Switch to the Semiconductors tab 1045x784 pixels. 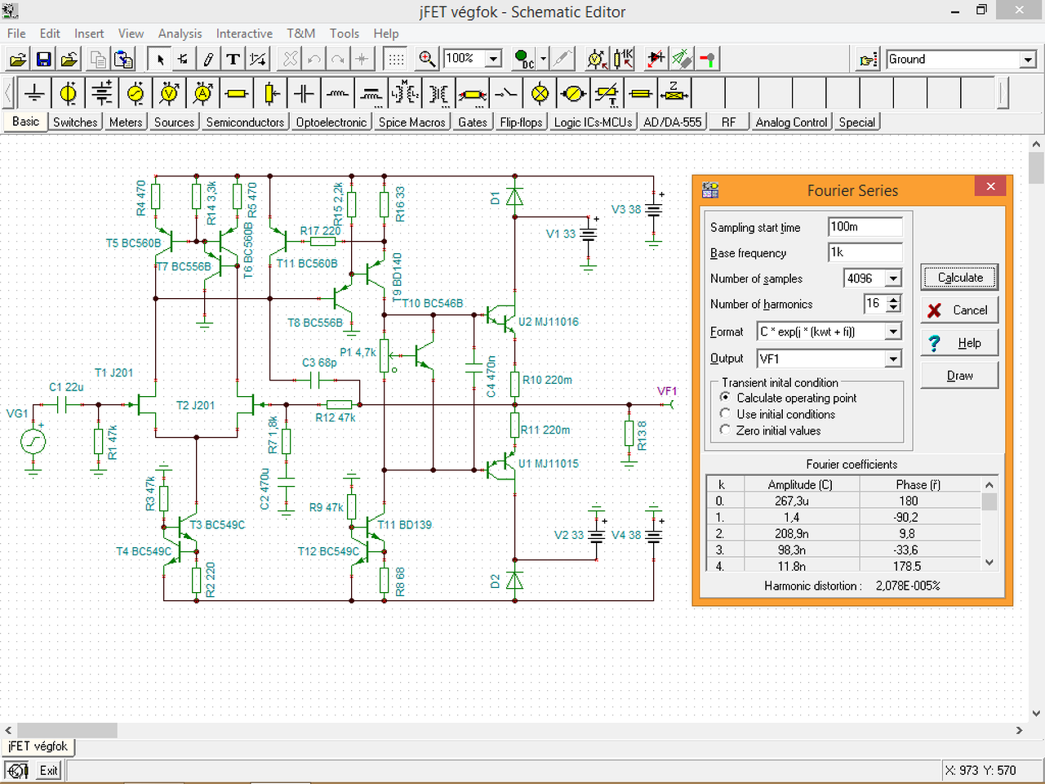pos(245,122)
